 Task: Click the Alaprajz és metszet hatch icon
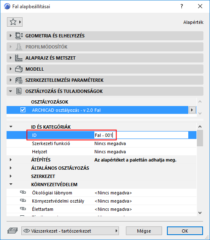tap(19, 58)
